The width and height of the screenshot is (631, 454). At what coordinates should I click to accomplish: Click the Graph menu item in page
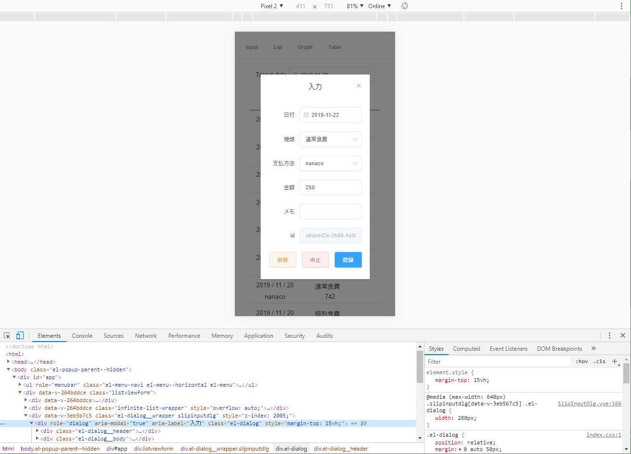[x=305, y=47]
